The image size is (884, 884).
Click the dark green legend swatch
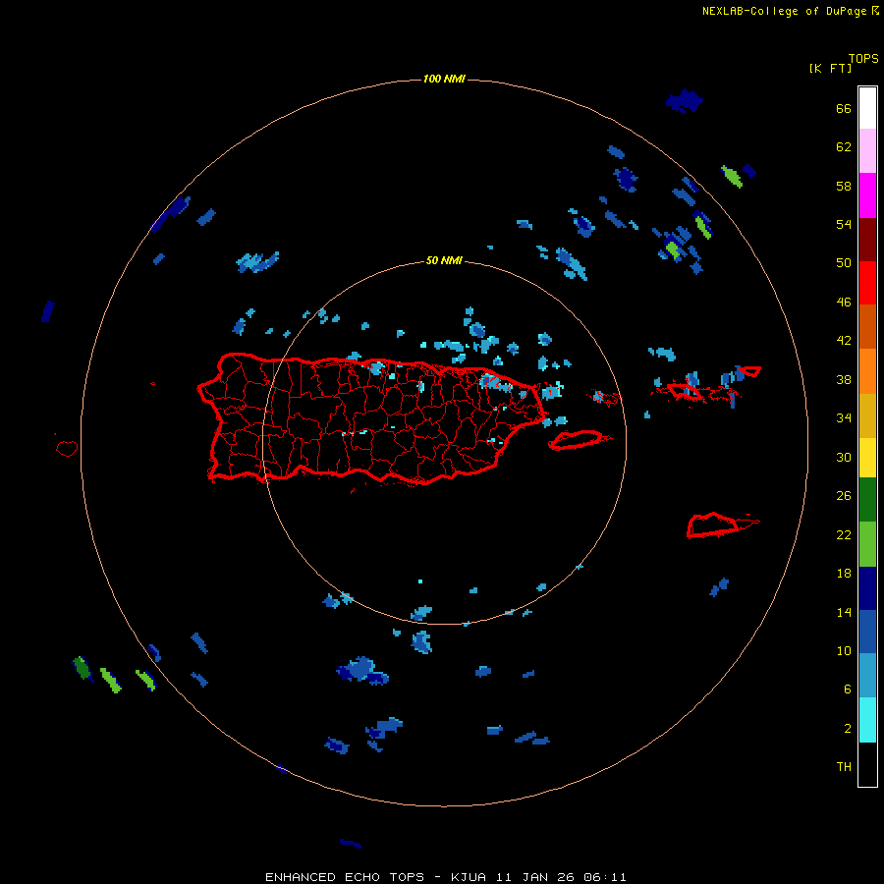[867, 500]
